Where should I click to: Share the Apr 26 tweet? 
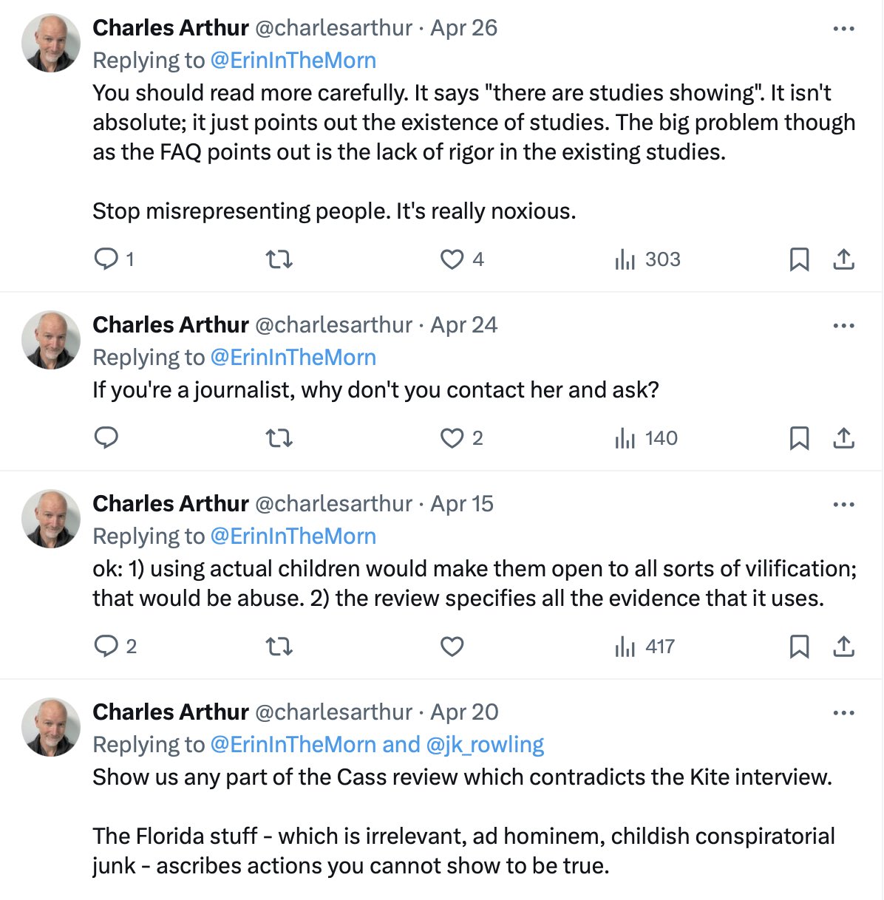843,259
